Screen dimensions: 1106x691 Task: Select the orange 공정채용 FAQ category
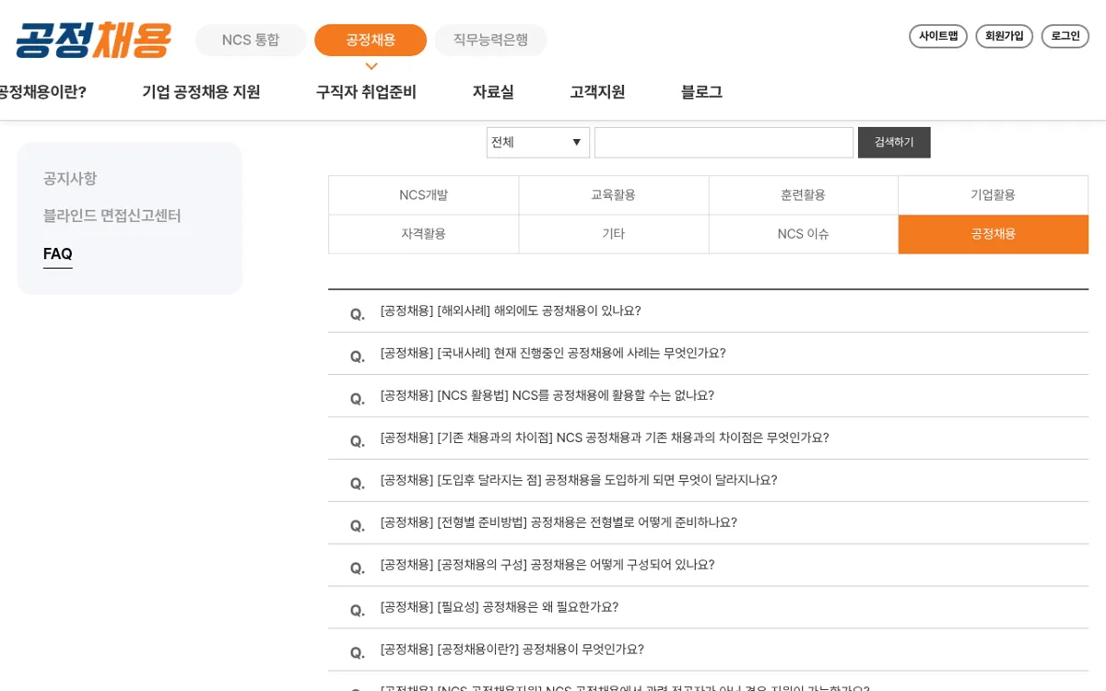pos(994,234)
